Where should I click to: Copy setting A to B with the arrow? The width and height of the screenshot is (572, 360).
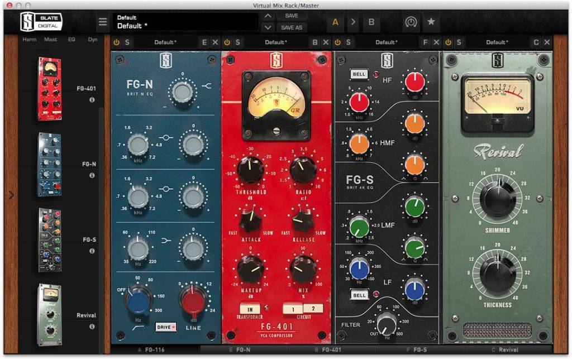tap(352, 22)
